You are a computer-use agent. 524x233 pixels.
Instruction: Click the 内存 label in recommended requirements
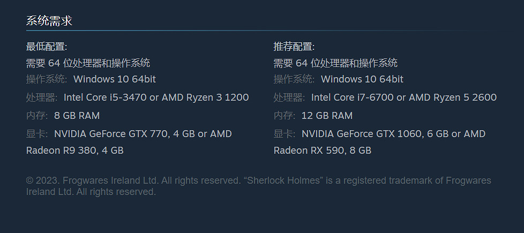tap(284, 116)
